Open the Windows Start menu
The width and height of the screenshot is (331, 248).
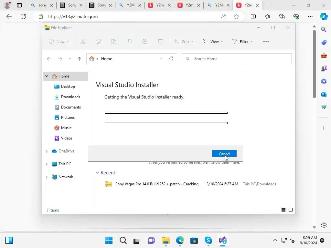tap(109, 240)
